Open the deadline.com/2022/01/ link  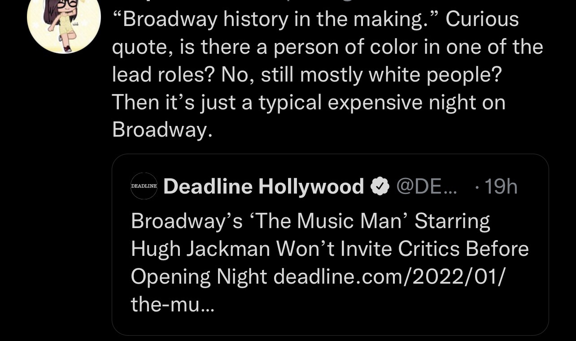pyautogui.click(x=389, y=276)
